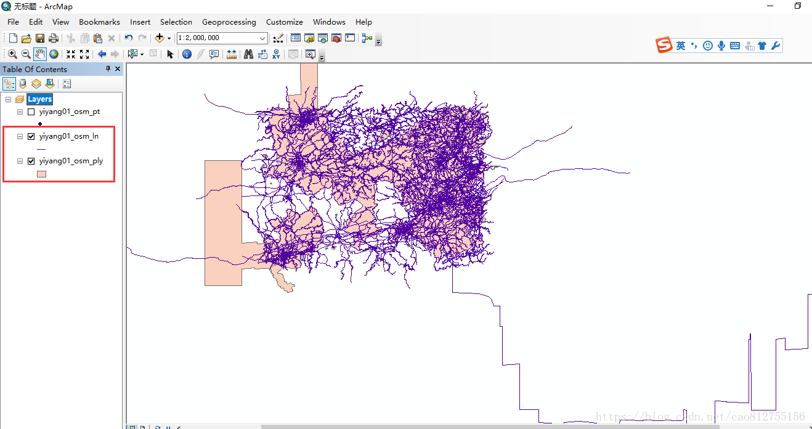Image resolution: width=812 pixels, height=429 pixels.
Task: List layers by selection
Action: pyautogui.click(x=50, y=84)
